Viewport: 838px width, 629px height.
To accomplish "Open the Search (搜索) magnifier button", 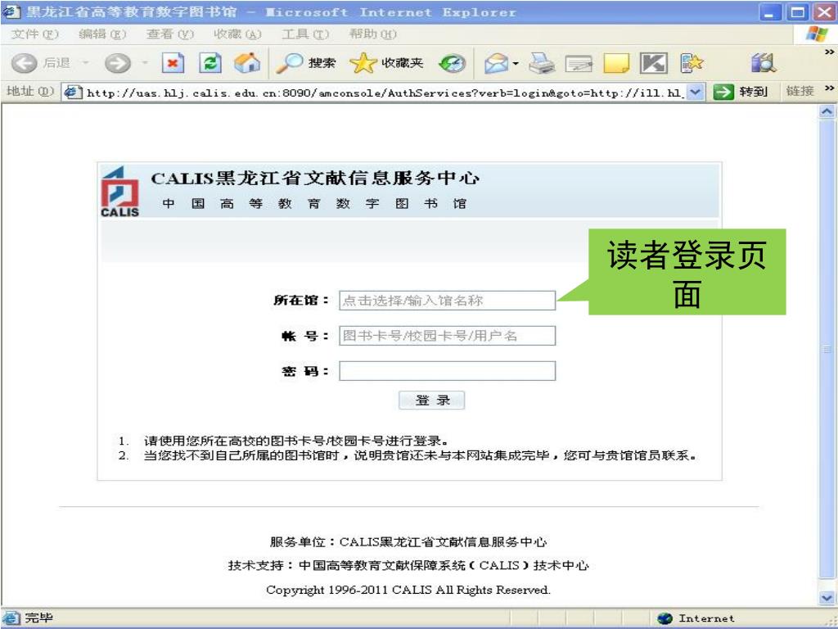I will click(306, 63).
